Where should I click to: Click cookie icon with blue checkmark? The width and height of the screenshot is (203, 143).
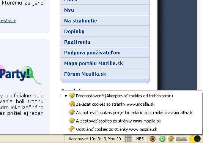pyautogui.click(x=72, y=112)
